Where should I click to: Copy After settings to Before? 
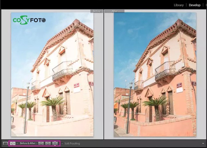(x=48, y=143)
